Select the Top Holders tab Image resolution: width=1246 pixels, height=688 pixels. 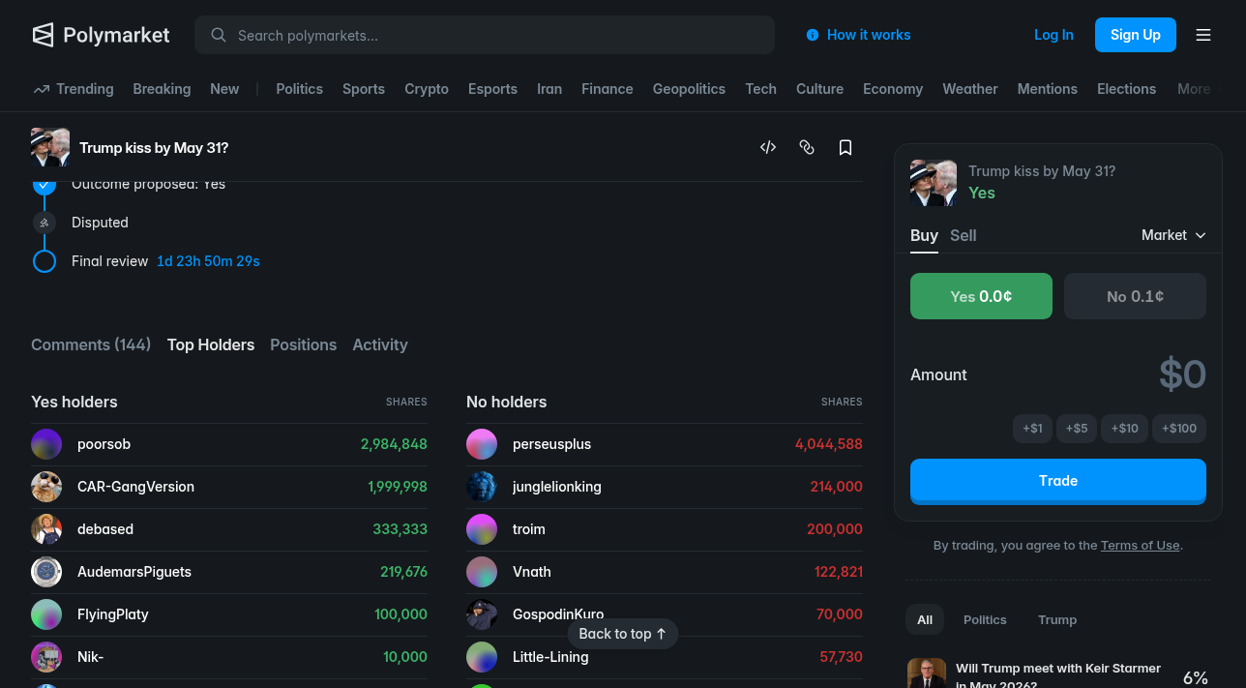(x=211, y=344)
